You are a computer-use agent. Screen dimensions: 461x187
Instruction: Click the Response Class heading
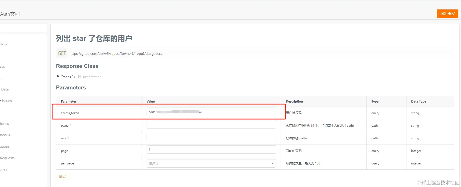coord(77,66)
